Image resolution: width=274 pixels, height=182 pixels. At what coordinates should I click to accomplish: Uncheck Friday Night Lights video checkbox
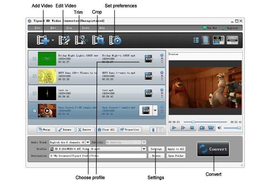(35, 59)
